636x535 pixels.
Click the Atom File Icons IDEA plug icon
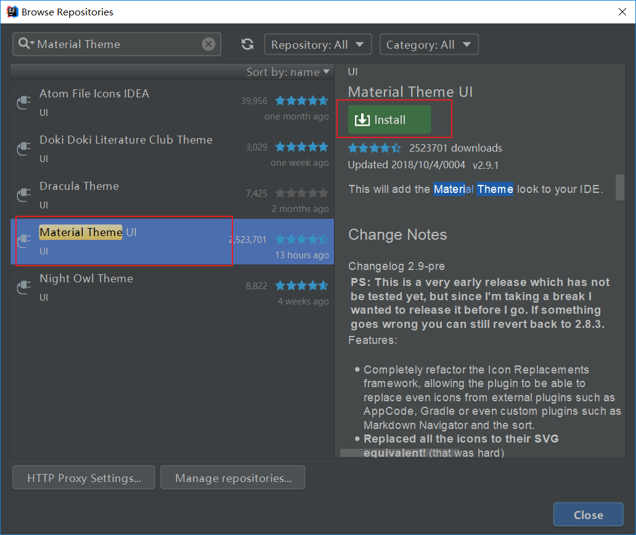pyautogui.click(x=24, y=102)
